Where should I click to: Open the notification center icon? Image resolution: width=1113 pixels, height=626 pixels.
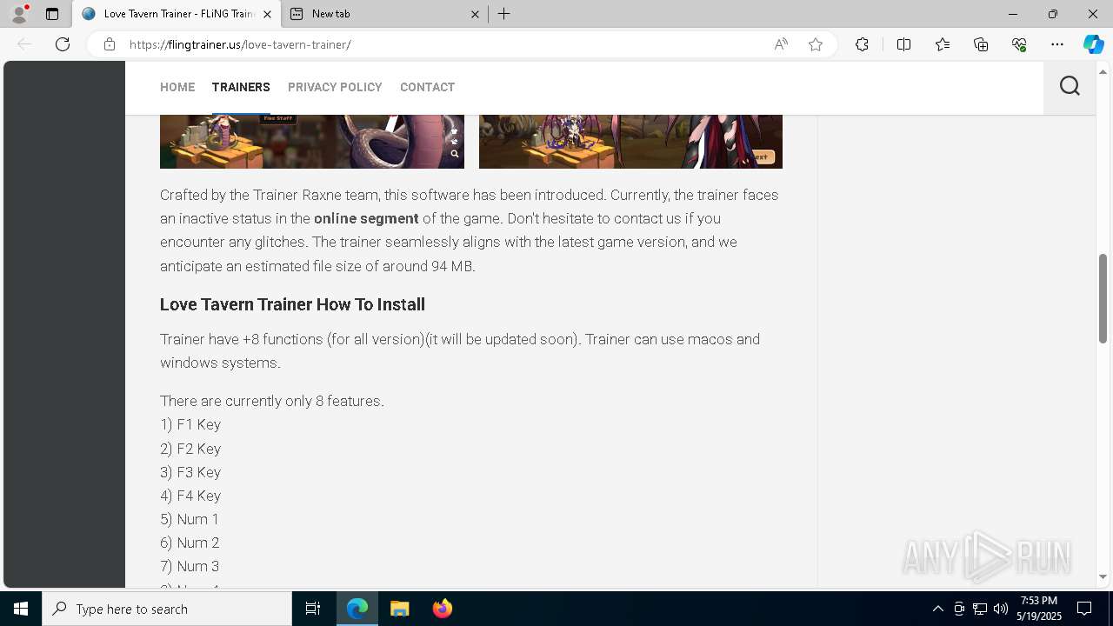tap(1084, 609)
